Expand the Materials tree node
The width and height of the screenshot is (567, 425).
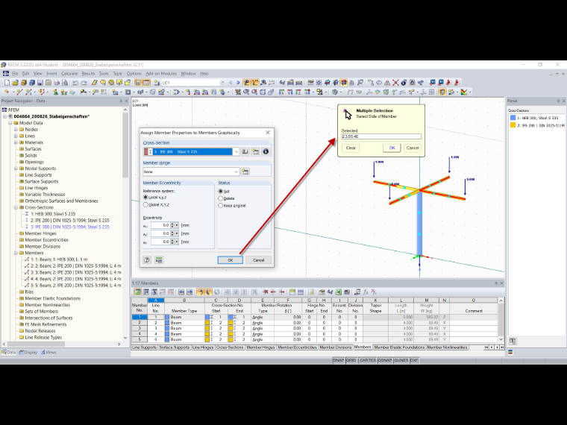[16, 142]
